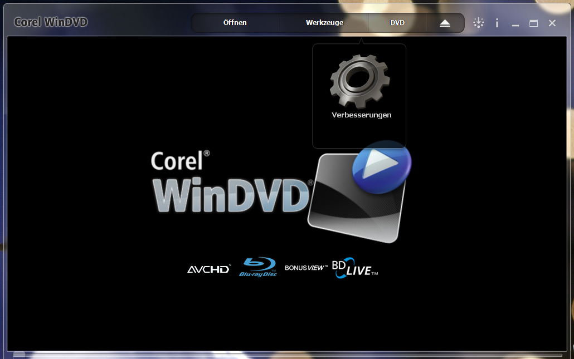Expand the DVD menu
Viewport: 574px width, 359px height.
[397, 23]
